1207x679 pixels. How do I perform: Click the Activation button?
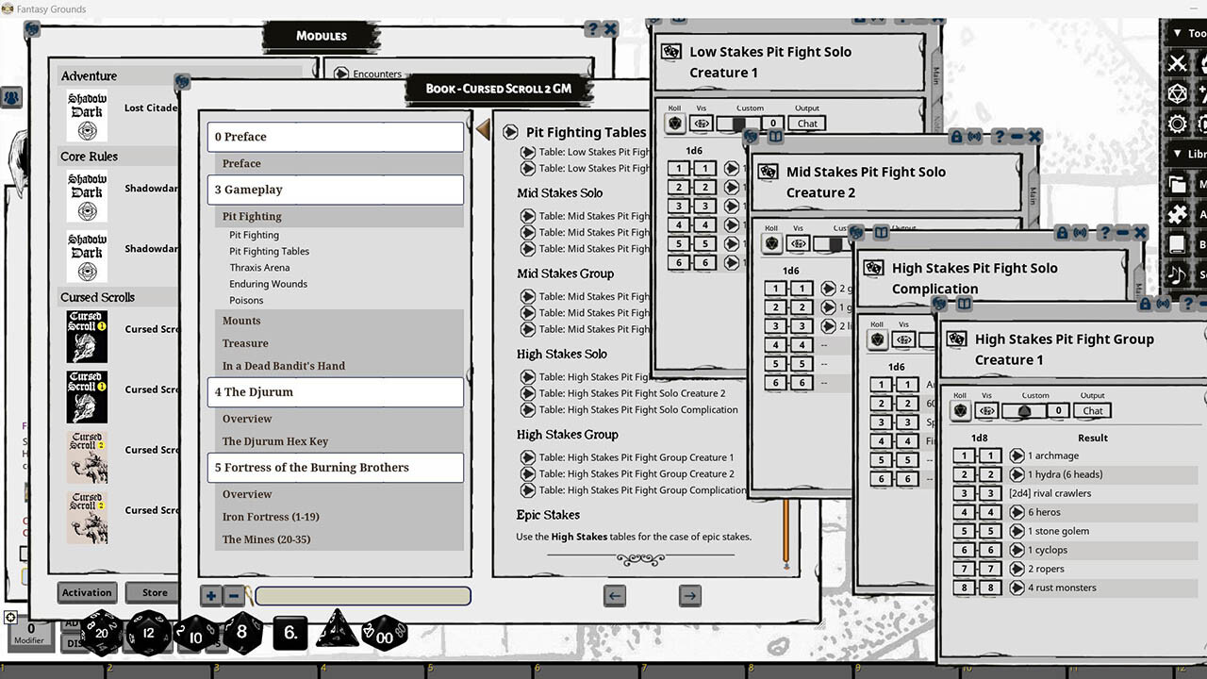coord(87,592)
